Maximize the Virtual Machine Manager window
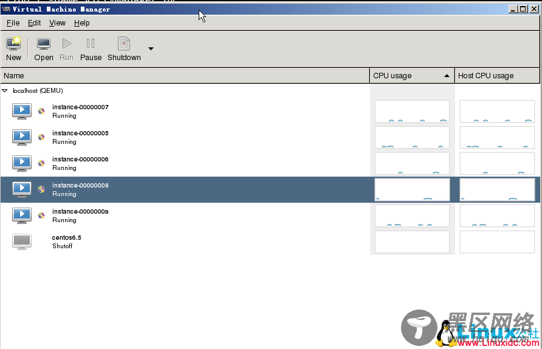This screenshot has height=349, width=542. coord(523,9)
